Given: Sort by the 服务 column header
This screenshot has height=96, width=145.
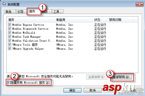Looking at the screenshot, I should pyautogui.click(x=31, y=20).
